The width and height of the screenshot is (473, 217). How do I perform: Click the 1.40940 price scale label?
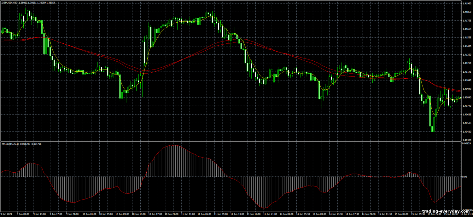point(466,89)
